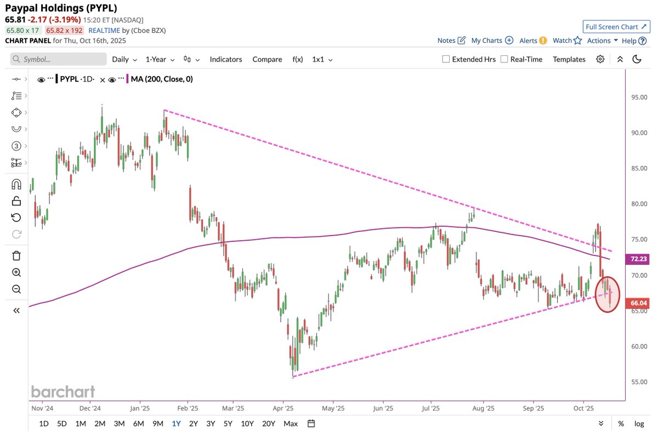This screenshot has height=433, width=658.
Task: Select the 6M time range
Action: tap(139, 423)
